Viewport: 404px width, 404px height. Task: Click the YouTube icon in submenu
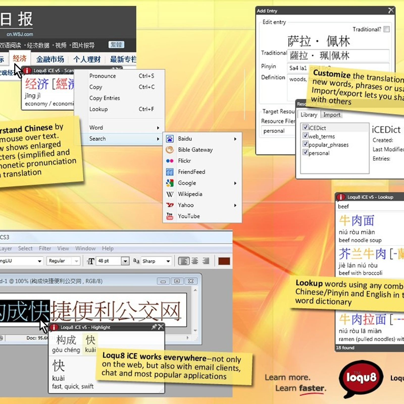coord(170,216)
